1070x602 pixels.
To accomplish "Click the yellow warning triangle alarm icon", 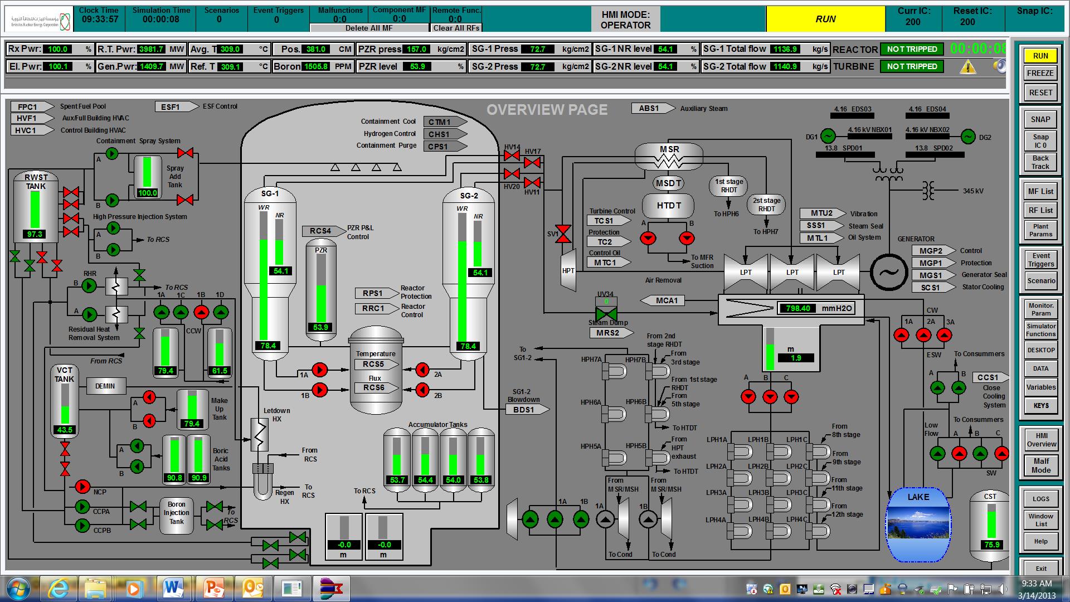I will [x=968, y=67].
